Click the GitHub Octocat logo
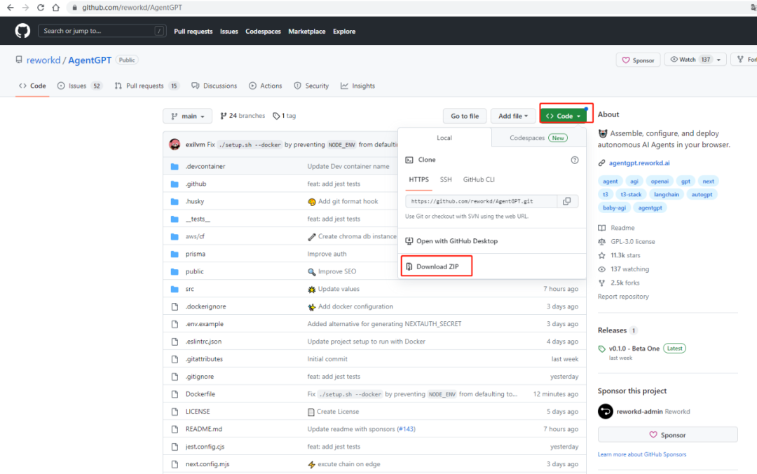Image resolution: width=757 pixels, height=474 pixels. tap(22, 31)
